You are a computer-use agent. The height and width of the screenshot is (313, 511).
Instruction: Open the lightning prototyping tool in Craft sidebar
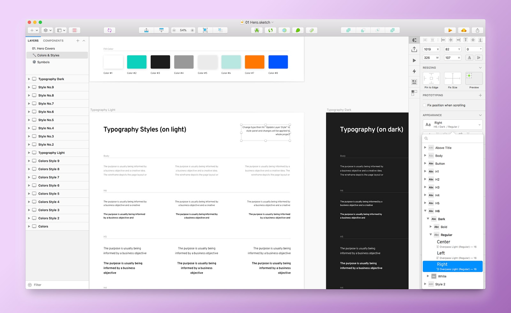tap(414, 71)
